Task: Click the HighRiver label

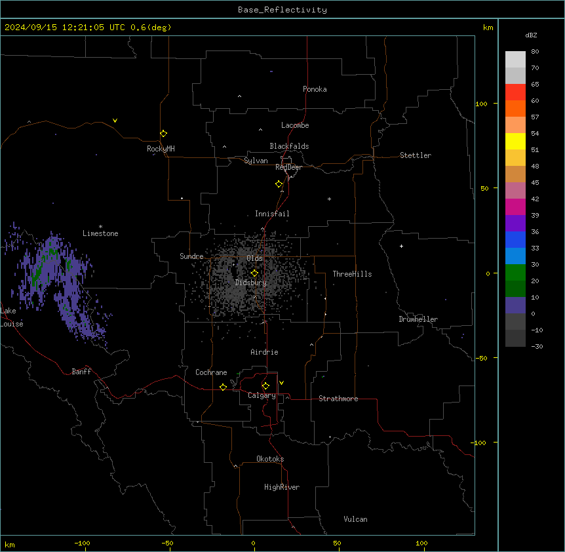Action: click(x=282, y=487)
